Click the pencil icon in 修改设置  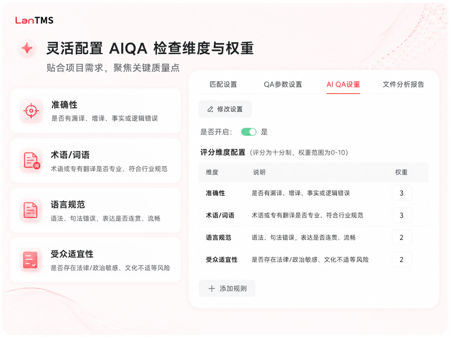pyautogui.click(x=210, y=109)
